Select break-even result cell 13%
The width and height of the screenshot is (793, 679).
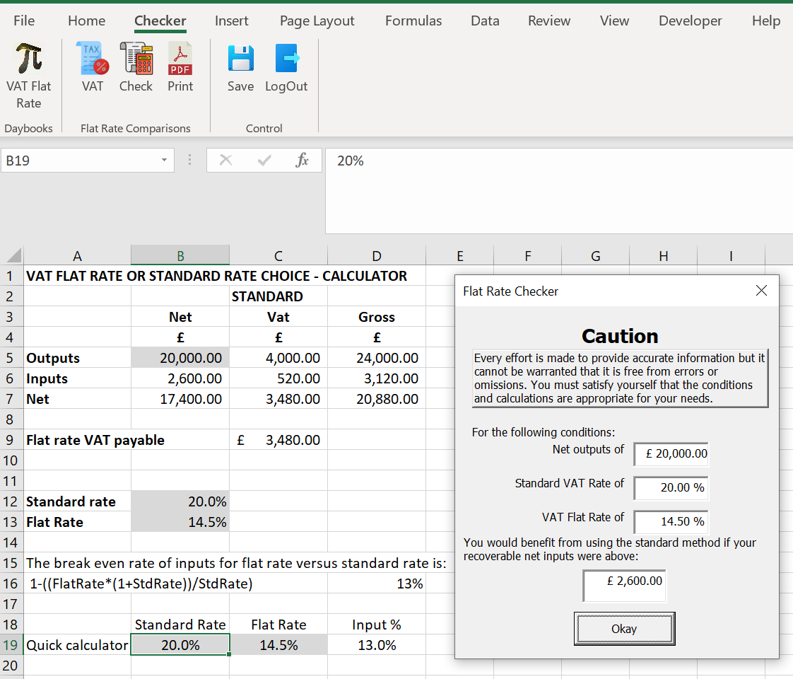pos(377,584)
